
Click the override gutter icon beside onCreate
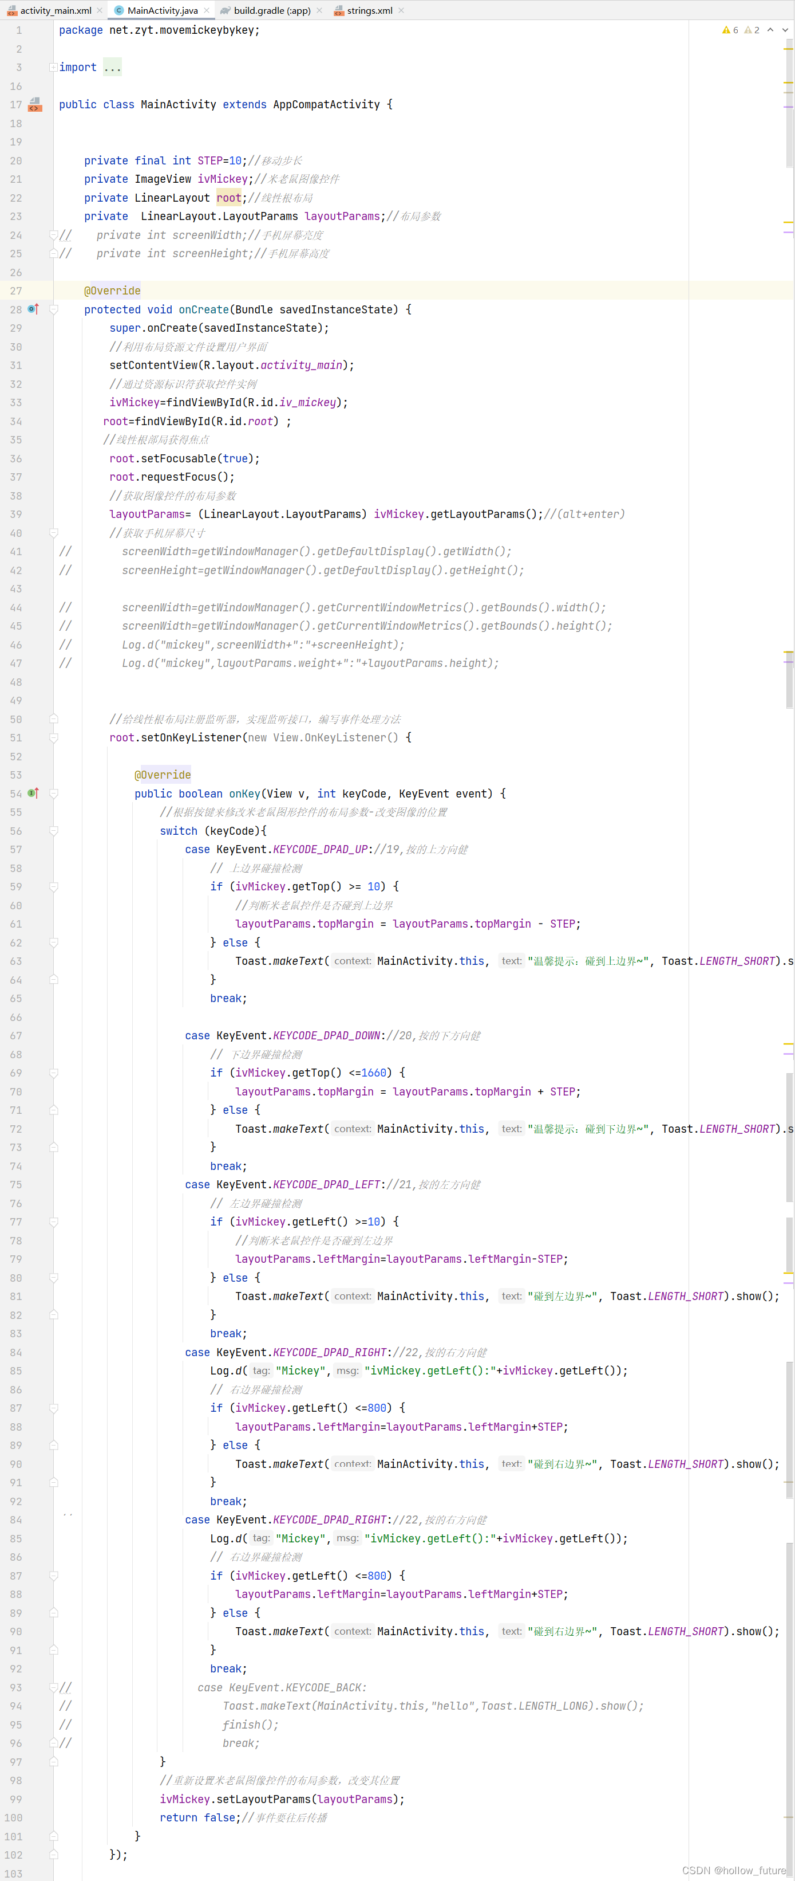33,309
